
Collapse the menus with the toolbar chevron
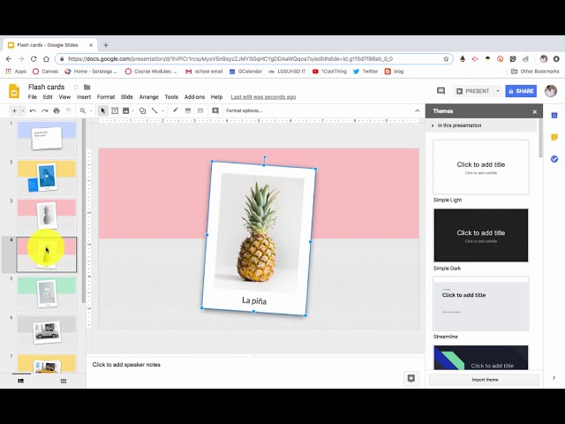pos(418,110)
